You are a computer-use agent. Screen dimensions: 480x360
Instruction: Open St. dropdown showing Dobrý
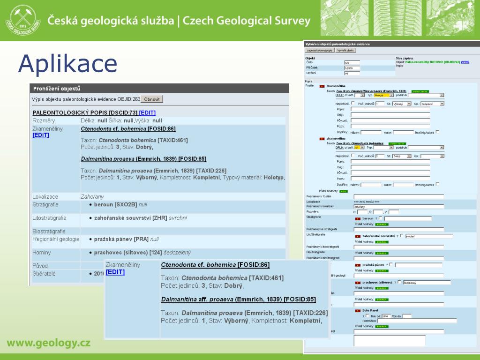[402, 156]
